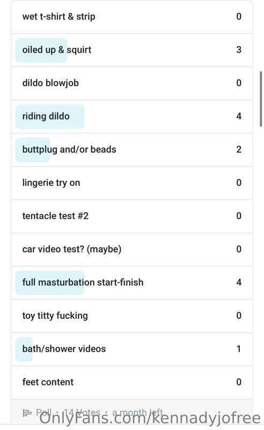Screen dimensions: 264x430
Task: Pick the 'buttplug and/or beads' option
Action: coord(131,150)
